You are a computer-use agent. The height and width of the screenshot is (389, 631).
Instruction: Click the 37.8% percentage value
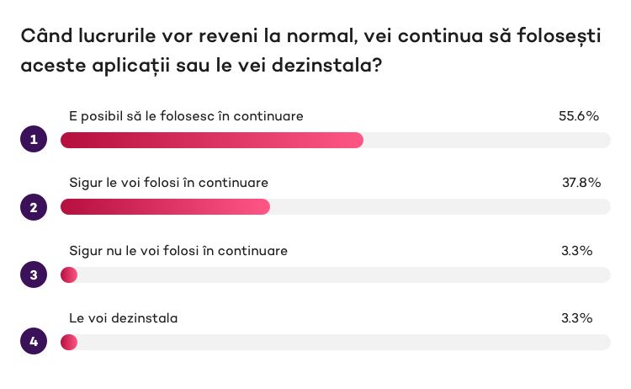click(x=581, y=183)
